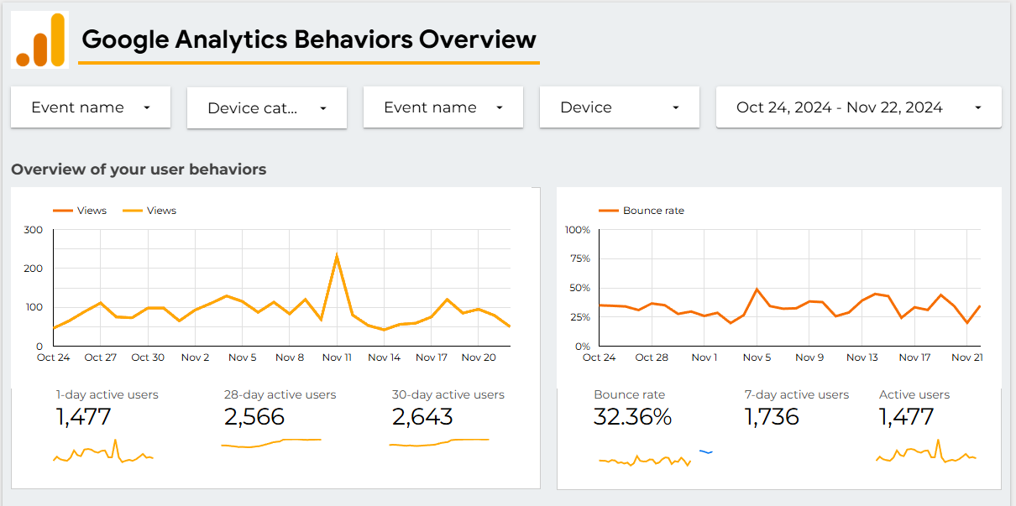Screen dimensions: 1016x506
Task: Click the 100% y-axis label
Action: (578, 230)
